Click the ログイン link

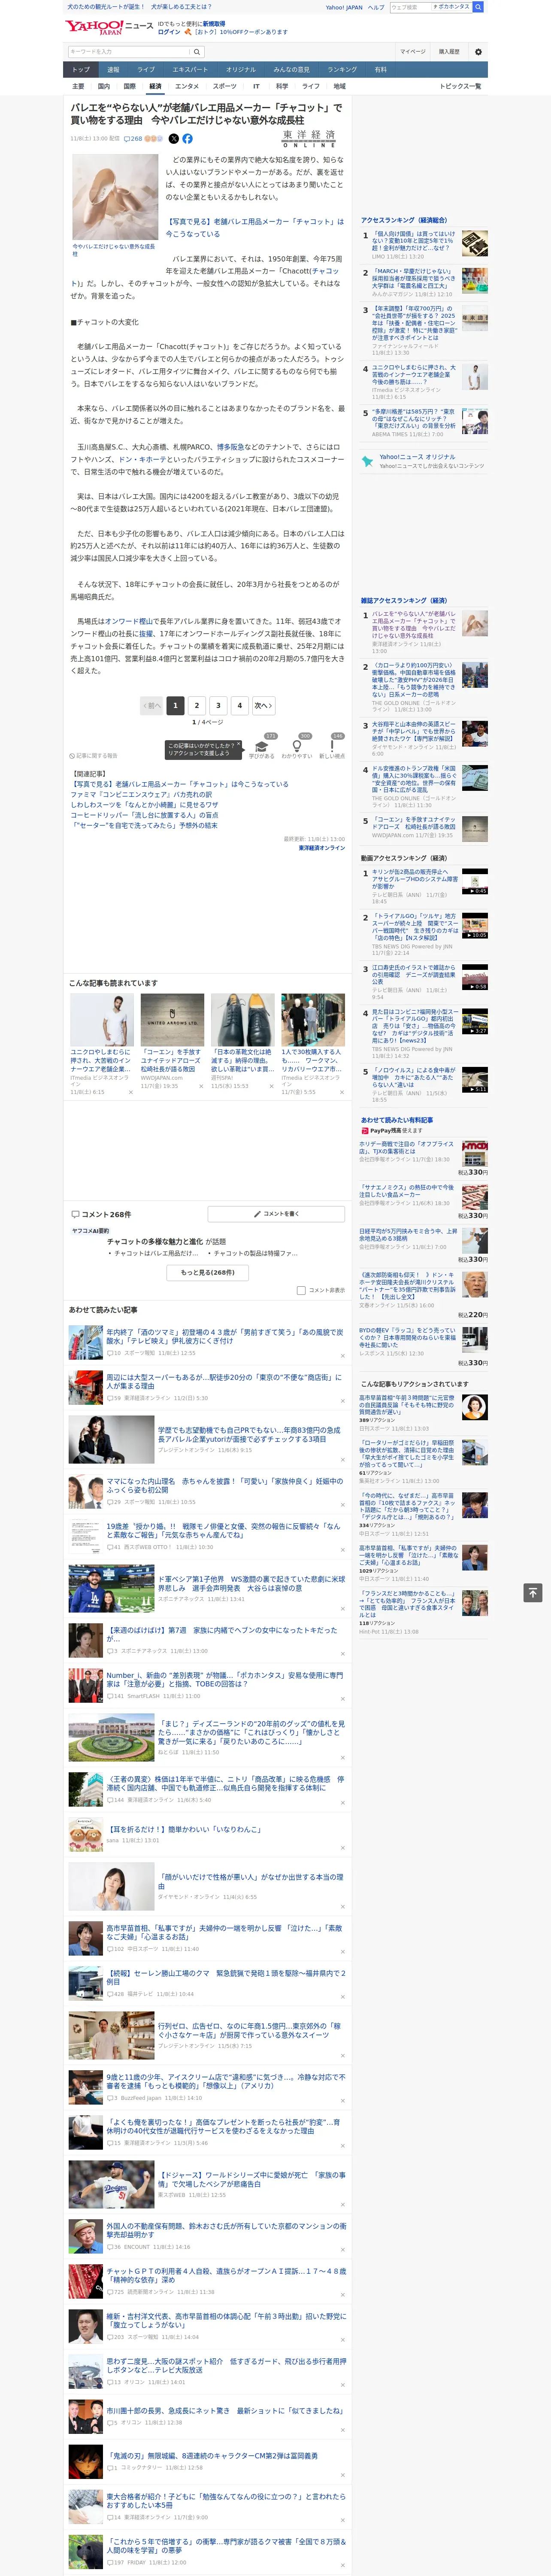pos(169,32)
